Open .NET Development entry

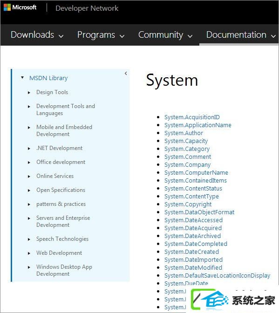click(59, 148)
